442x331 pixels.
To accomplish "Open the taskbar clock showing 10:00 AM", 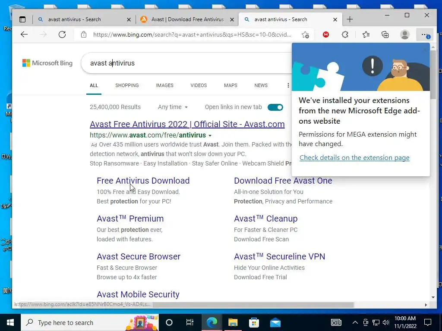I will coord(405,322).
